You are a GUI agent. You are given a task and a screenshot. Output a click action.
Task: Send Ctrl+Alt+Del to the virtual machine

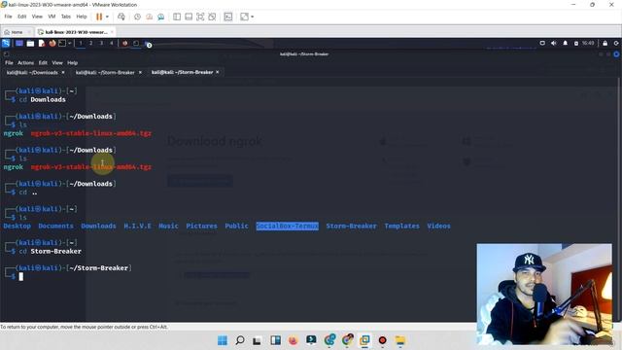(121, 17)
